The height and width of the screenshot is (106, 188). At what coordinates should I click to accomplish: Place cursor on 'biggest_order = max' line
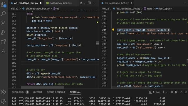(144, 58)
